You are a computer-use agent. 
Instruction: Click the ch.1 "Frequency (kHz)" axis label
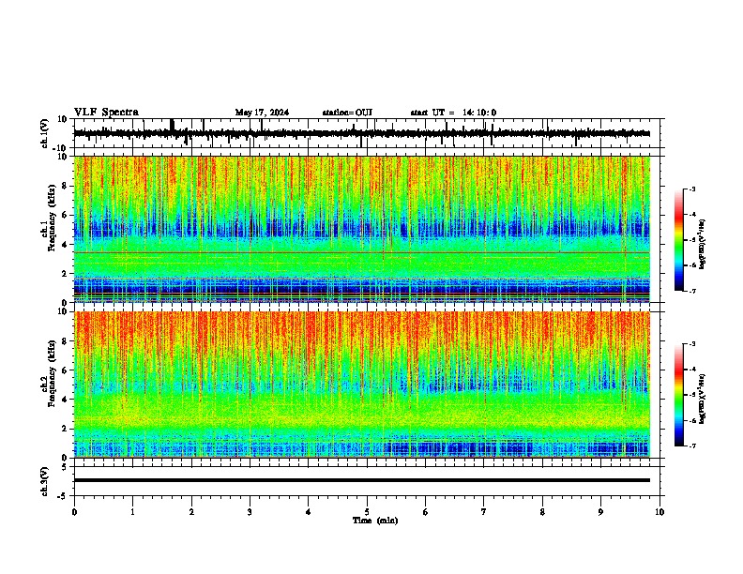click(x=52, y=219)
